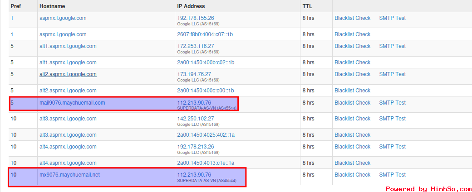Open the mail9076.maychuemail.com hostname link

pyautogui.click(x=72, y=103)
